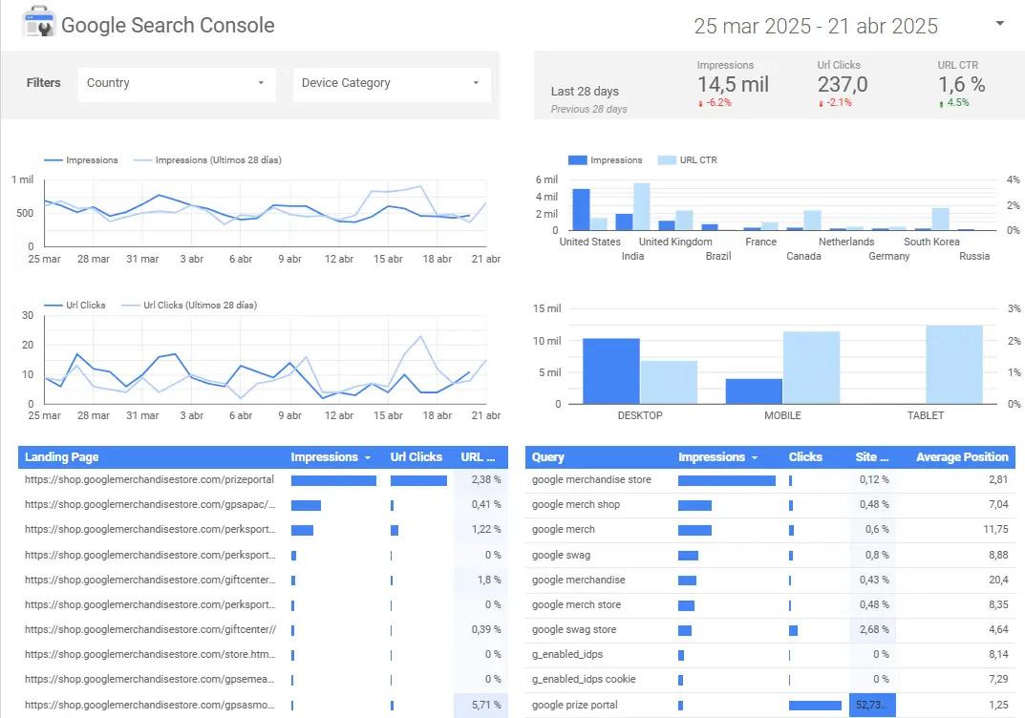Click the Google Search Console logo icon

(x=38, y=22)
